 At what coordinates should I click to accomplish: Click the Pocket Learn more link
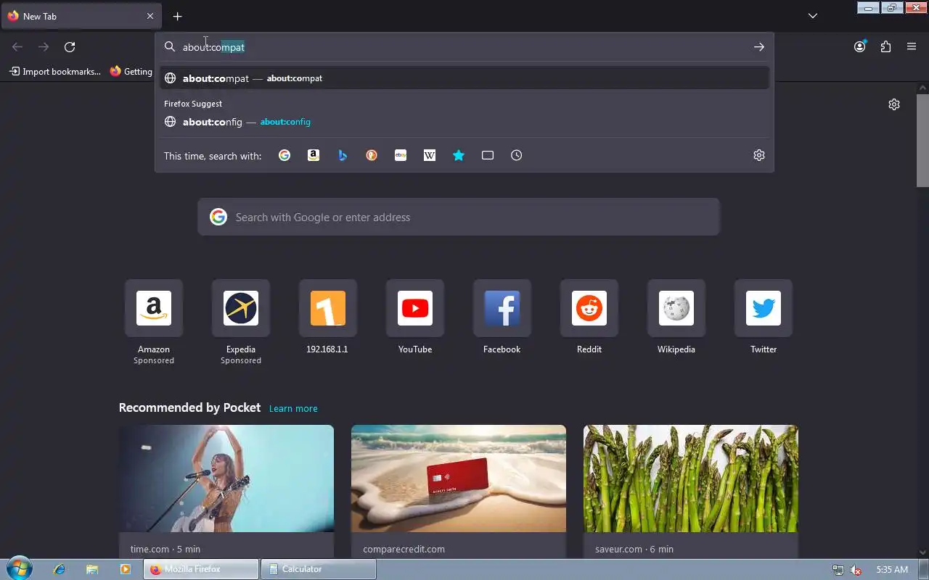(293, 408)
